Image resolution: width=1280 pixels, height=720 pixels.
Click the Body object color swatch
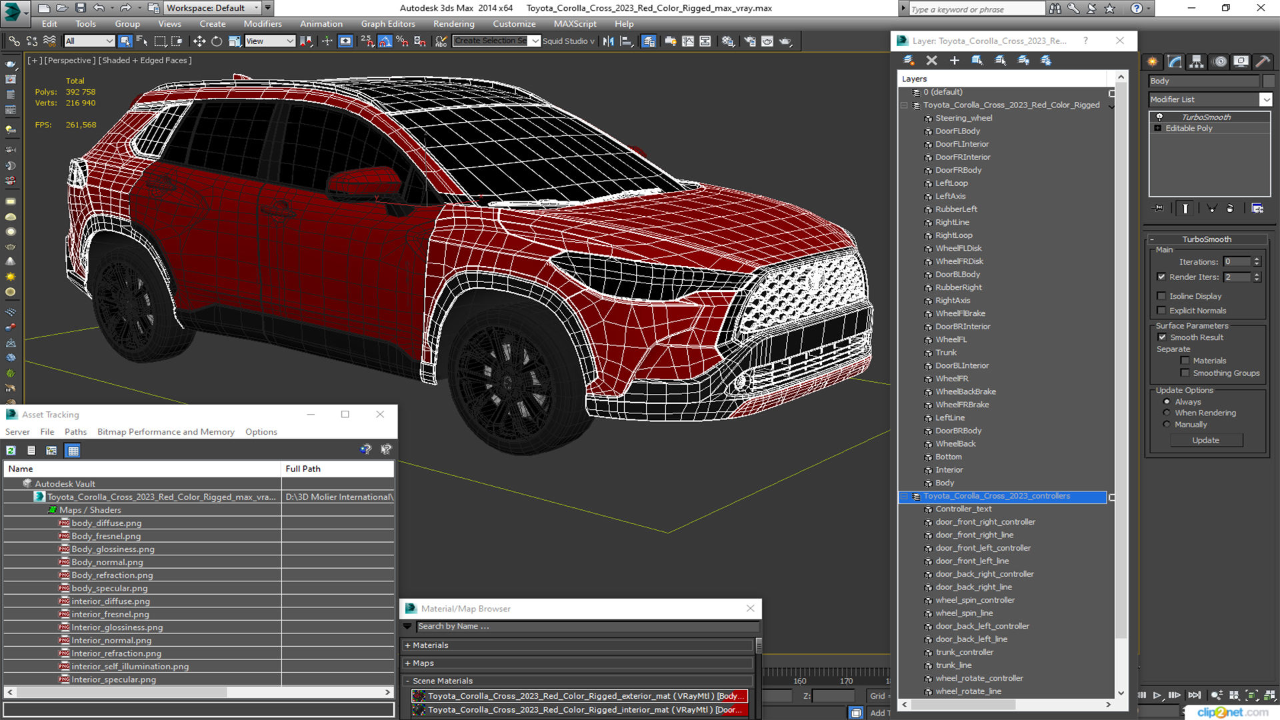pos(1269,81)
